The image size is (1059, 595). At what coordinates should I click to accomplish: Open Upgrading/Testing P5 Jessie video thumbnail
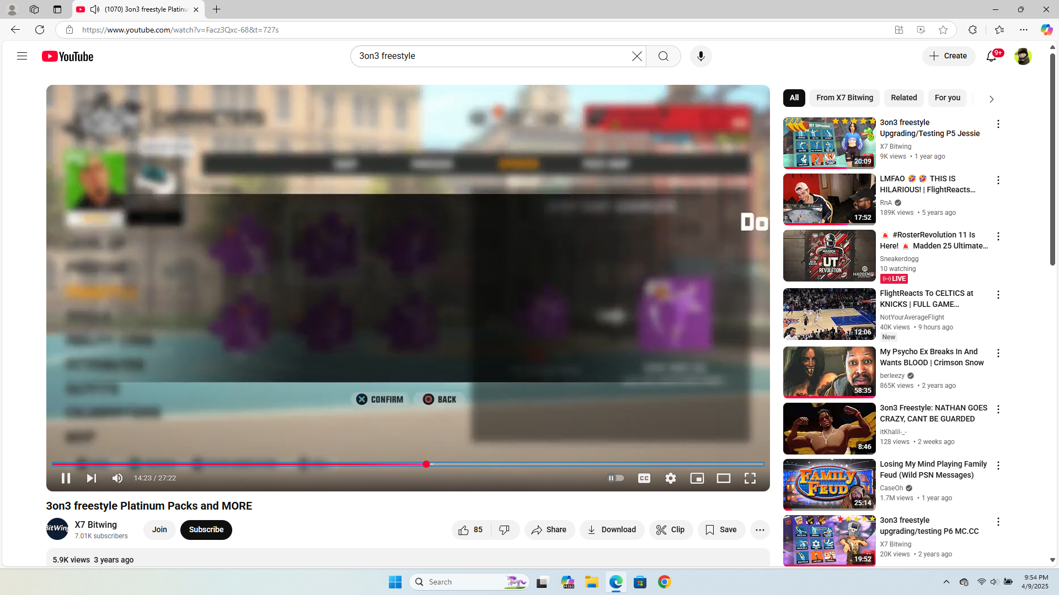[x=829, y=143]
